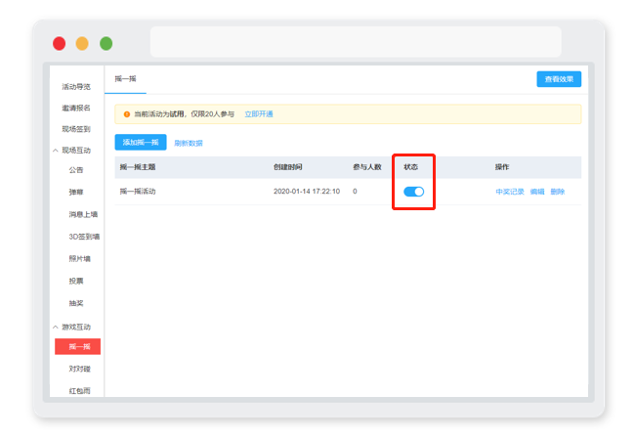Click the browser address bar
The height and width of the screenshot is (440, 635).
click(356, 42)
